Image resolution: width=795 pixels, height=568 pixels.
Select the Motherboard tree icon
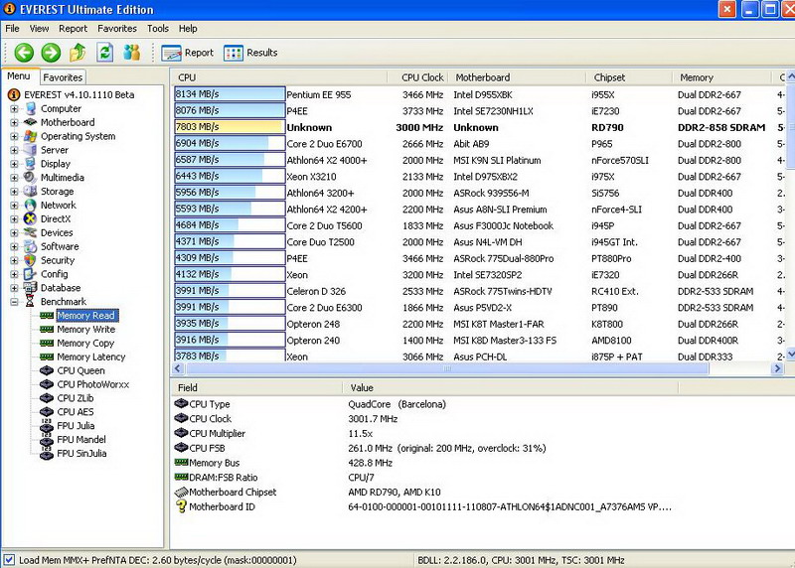coord(31,122)
